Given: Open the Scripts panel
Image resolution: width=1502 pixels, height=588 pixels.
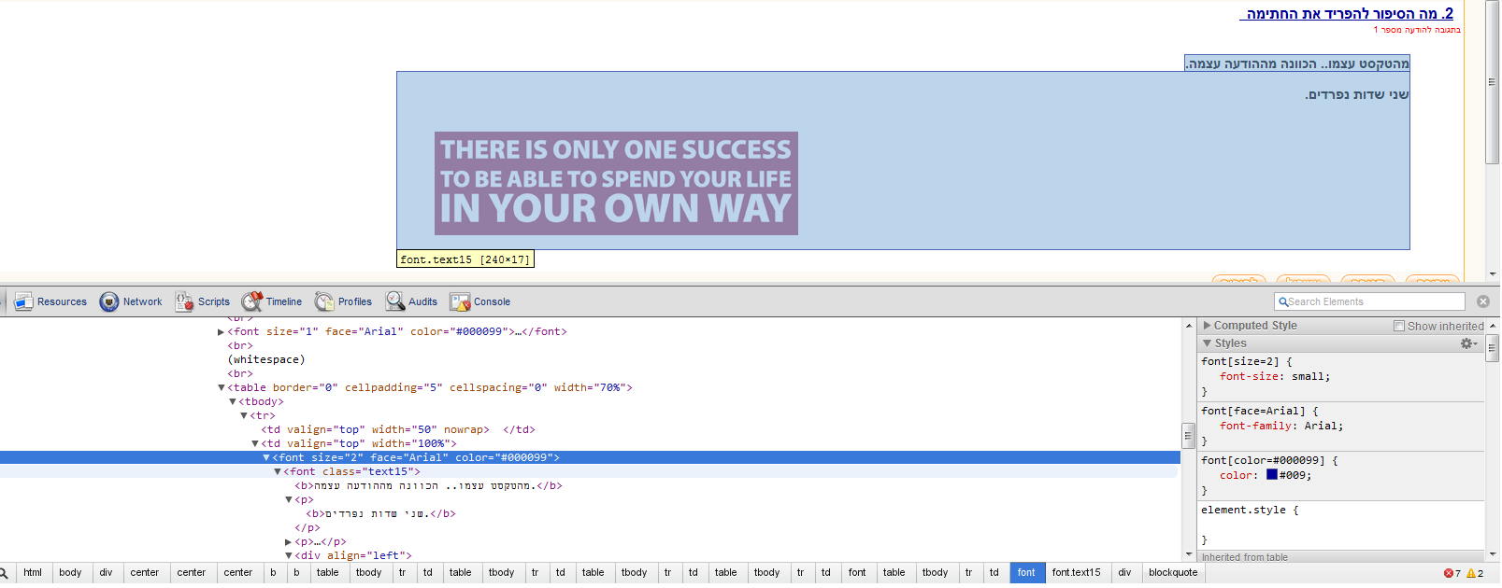Looking at the screenshot, I should [203, 301].
